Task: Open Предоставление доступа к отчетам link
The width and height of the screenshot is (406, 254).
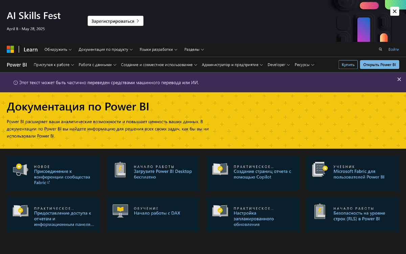Action: [64, 219]
